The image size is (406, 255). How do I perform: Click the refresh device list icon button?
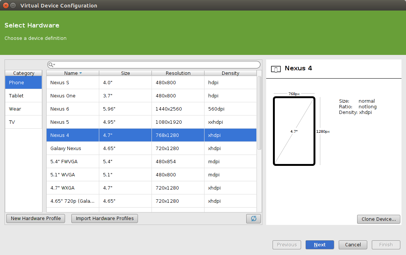coord(253,219)
